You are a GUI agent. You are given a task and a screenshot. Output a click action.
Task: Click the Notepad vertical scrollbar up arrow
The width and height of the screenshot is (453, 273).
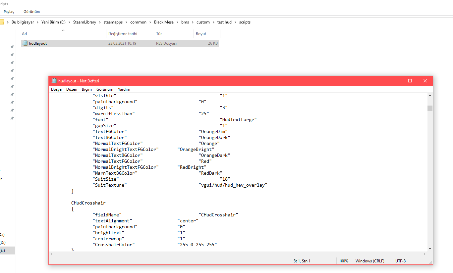[430, 96]
